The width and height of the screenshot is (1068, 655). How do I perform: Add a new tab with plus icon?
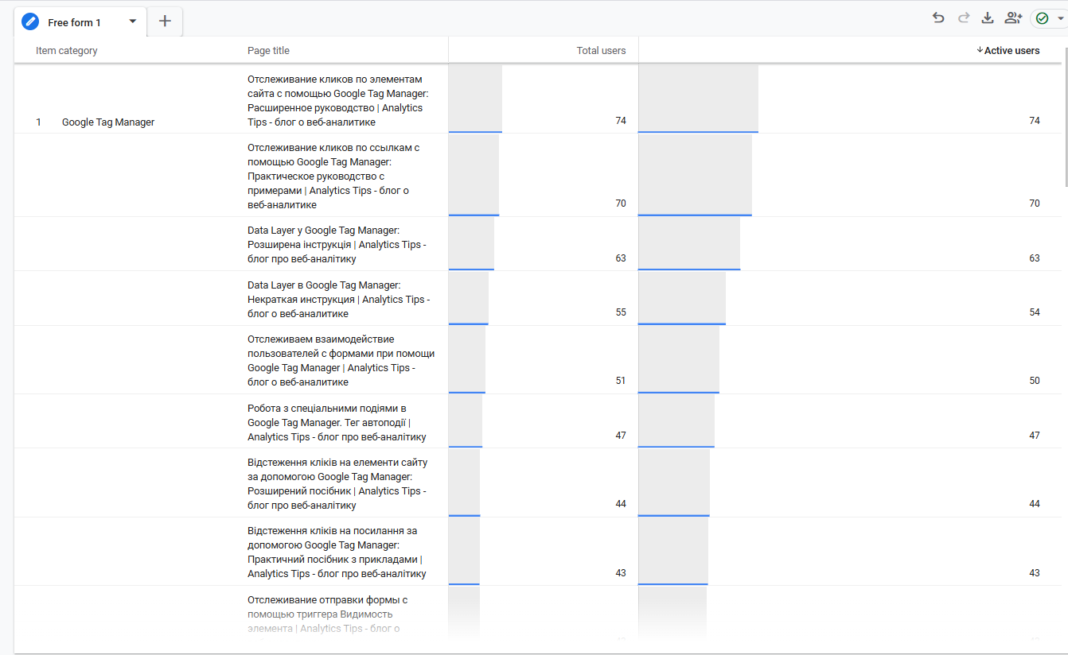pyautogui.click(x=165, y=21)
